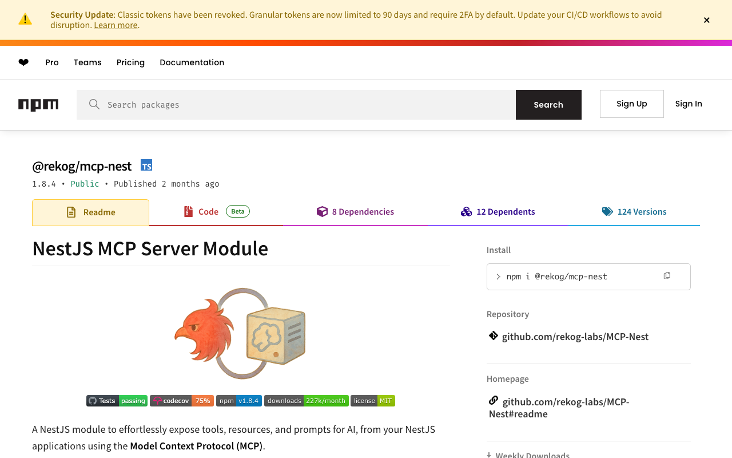The width and height of the screenshot is (732, 458).
Task: Click the Sign Up button
Action: click(631, 104)
